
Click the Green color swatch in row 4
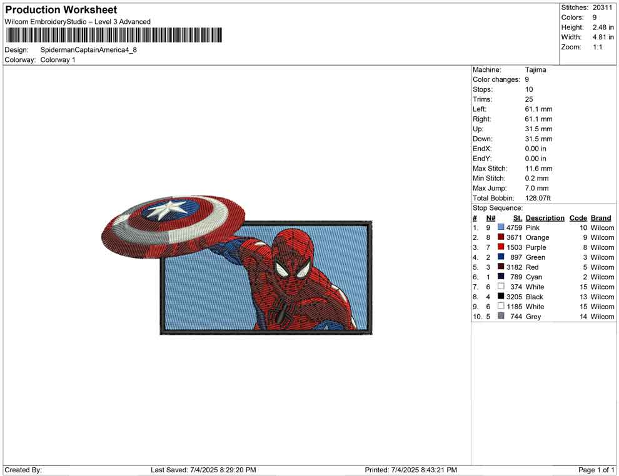pyautogui.click(x=501, y=257)
